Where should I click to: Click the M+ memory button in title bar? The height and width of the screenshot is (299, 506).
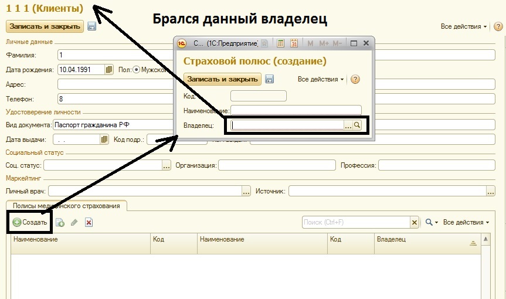click(324, 43)
